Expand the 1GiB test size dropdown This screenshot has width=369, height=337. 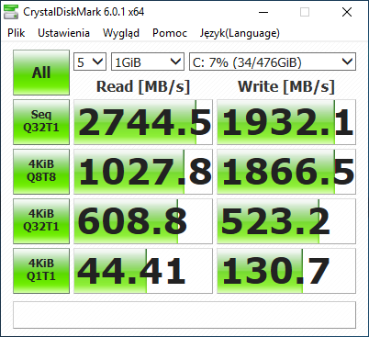coord(148,62)
